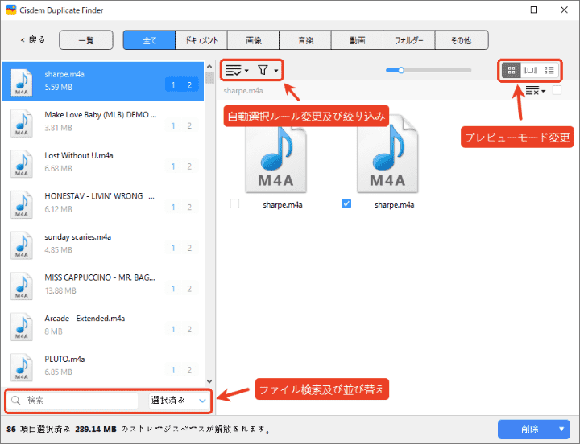Switch to the 音楽 tab
Image resolution: width=580 pixels, height=444 pixels.
coord(305,40)
